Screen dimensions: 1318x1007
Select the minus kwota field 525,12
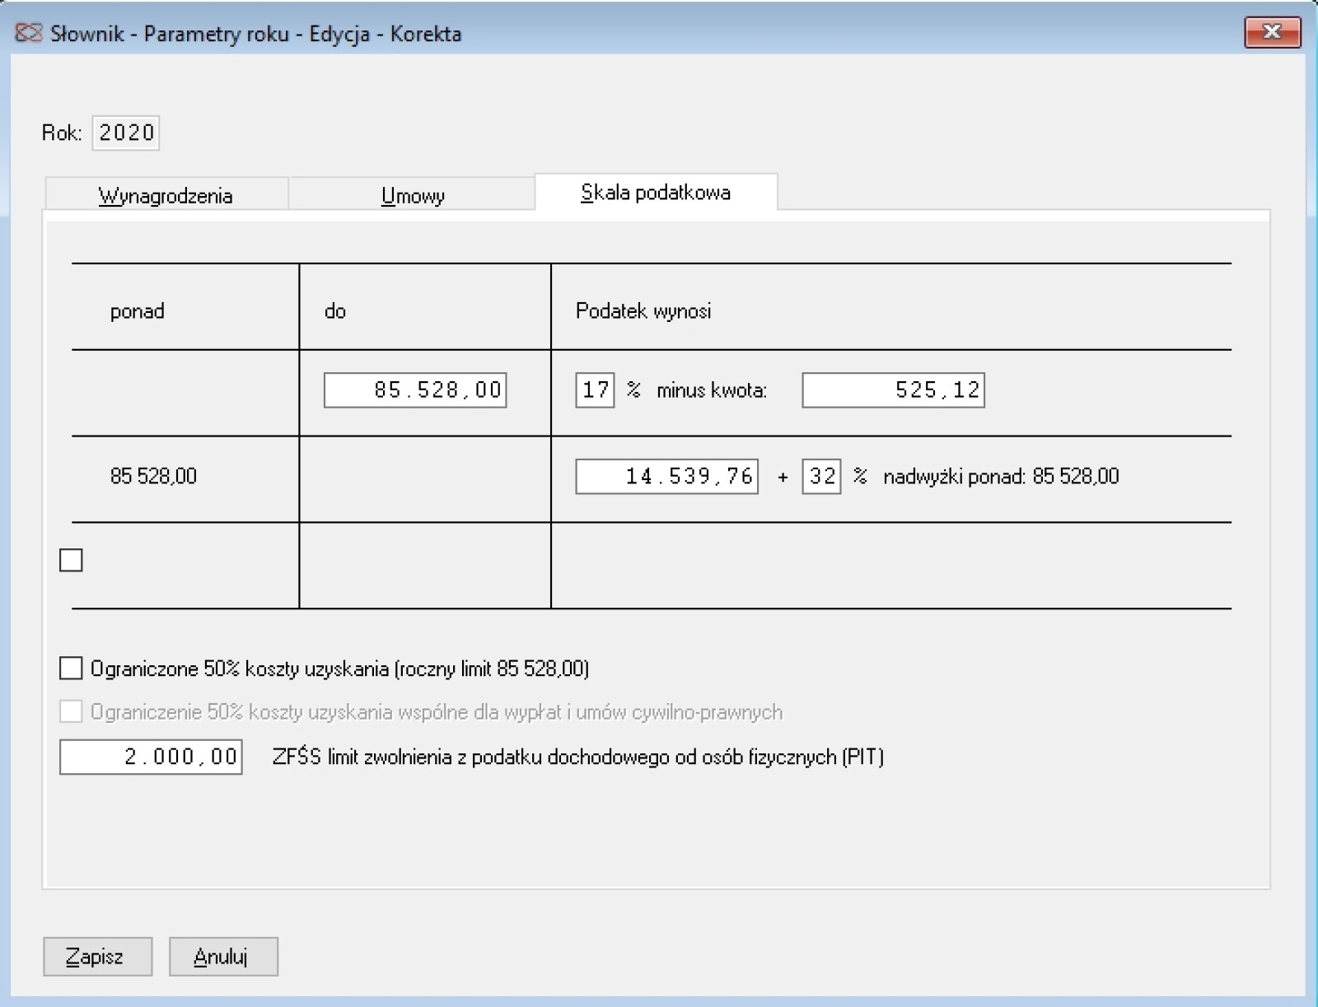(x=893, y=389)
